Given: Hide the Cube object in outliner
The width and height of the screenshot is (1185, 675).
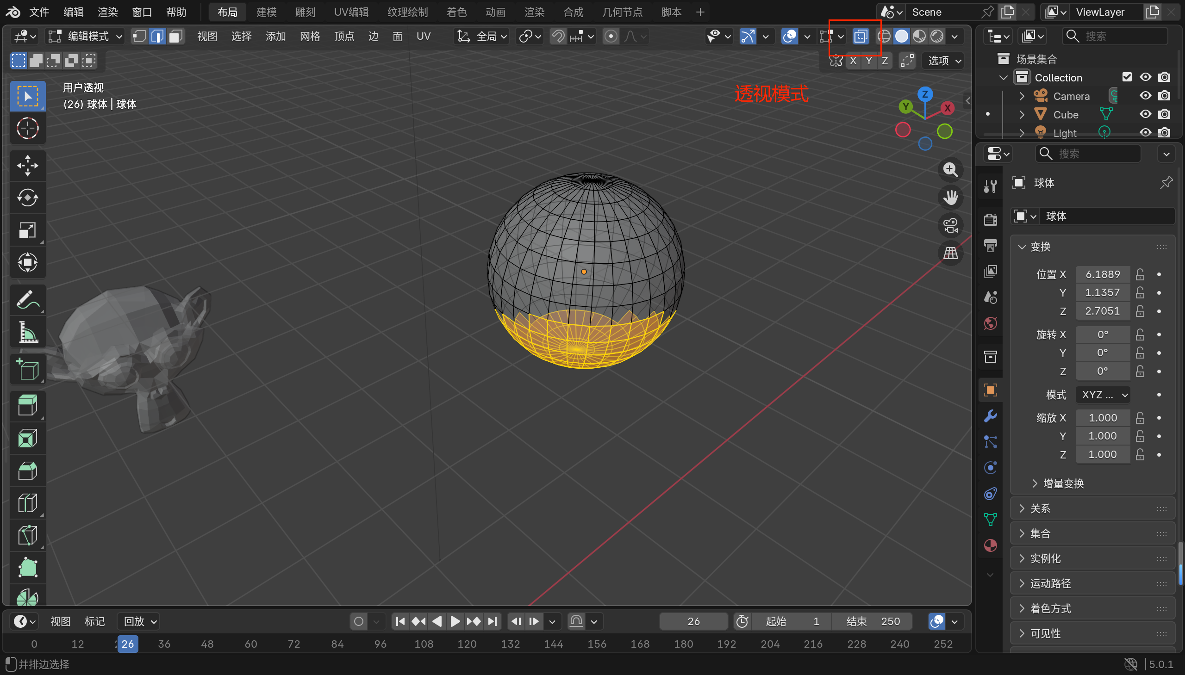Looking at the screenshot, I should click(1145, 115).
